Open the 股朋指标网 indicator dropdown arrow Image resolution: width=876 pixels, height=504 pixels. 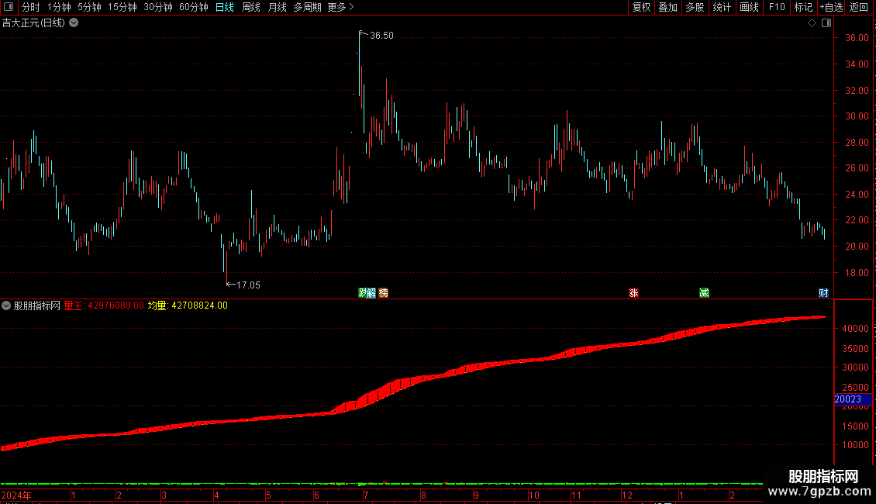[6, 306]
